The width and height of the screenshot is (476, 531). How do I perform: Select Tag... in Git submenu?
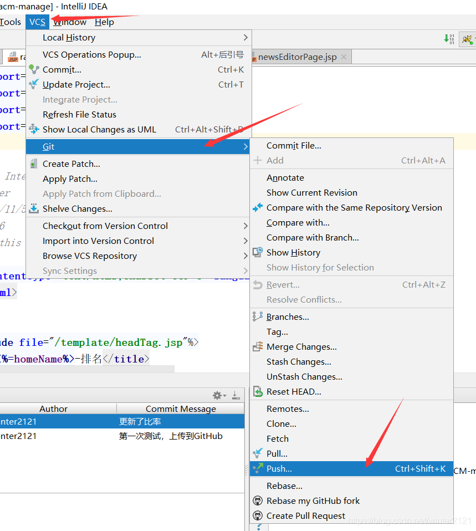pyautogui.click(x=277, y=331)
